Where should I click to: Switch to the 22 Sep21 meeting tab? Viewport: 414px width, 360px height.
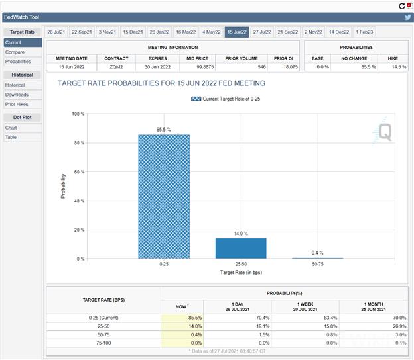81,32
